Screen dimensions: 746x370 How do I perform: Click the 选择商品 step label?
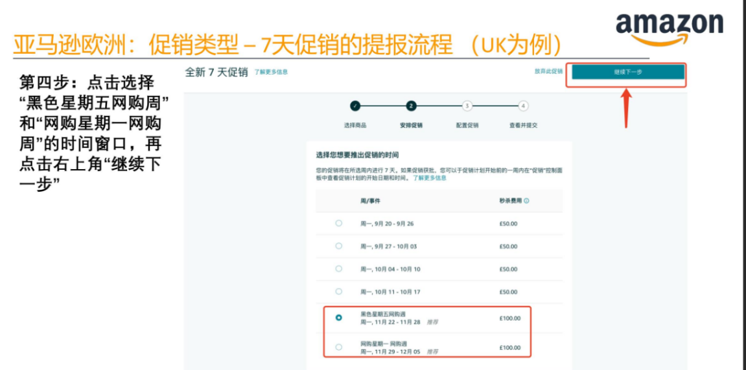pyautogui.click(x=355, y=126)
